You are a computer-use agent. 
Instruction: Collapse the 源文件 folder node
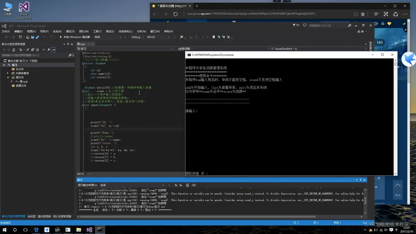click(8, 78)
